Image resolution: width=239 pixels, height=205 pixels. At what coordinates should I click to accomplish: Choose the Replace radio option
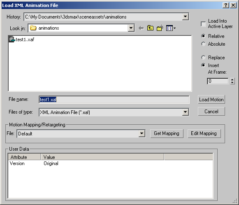(203, 58)
